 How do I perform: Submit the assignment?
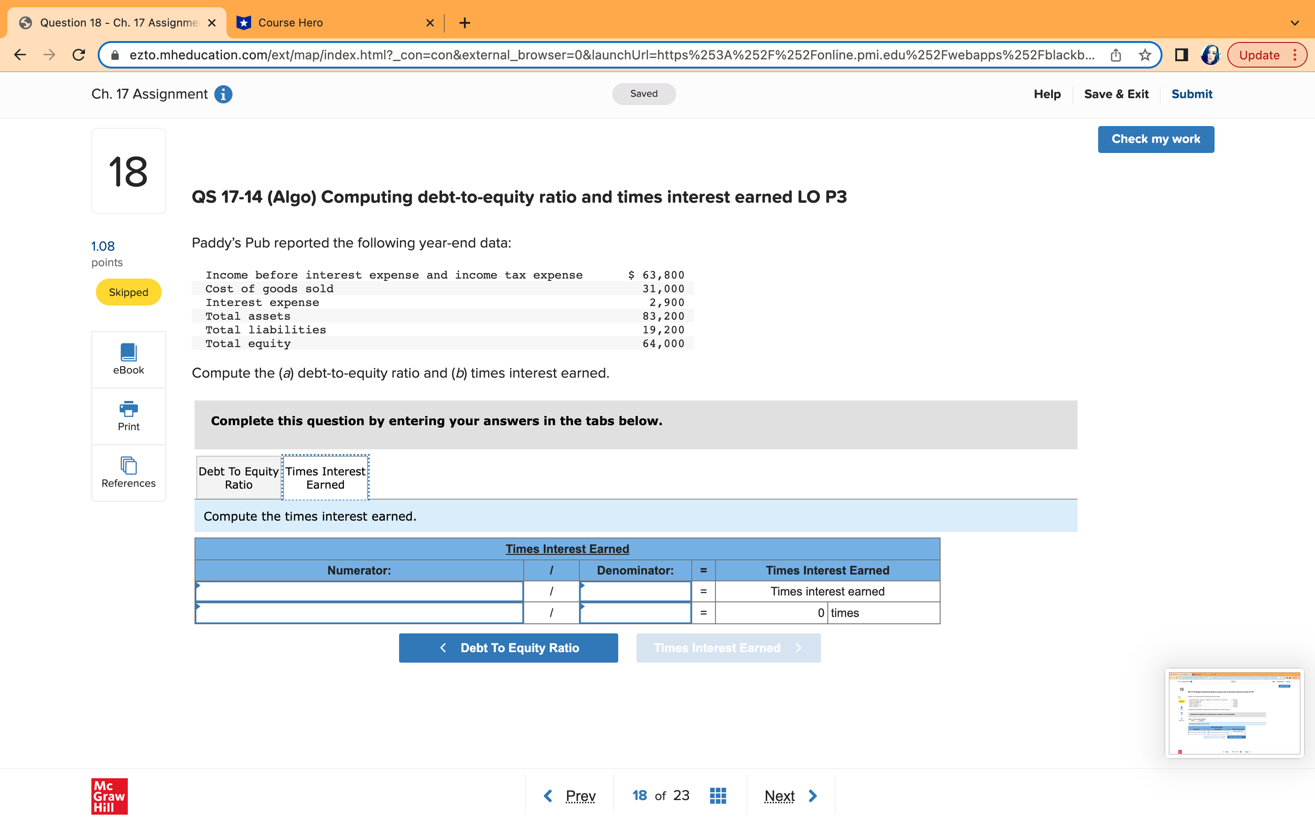point(1191,94)
